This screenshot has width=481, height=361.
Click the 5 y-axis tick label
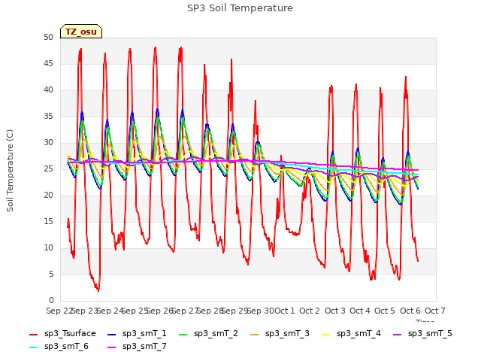pyautogui.click(x=51, y=274)
